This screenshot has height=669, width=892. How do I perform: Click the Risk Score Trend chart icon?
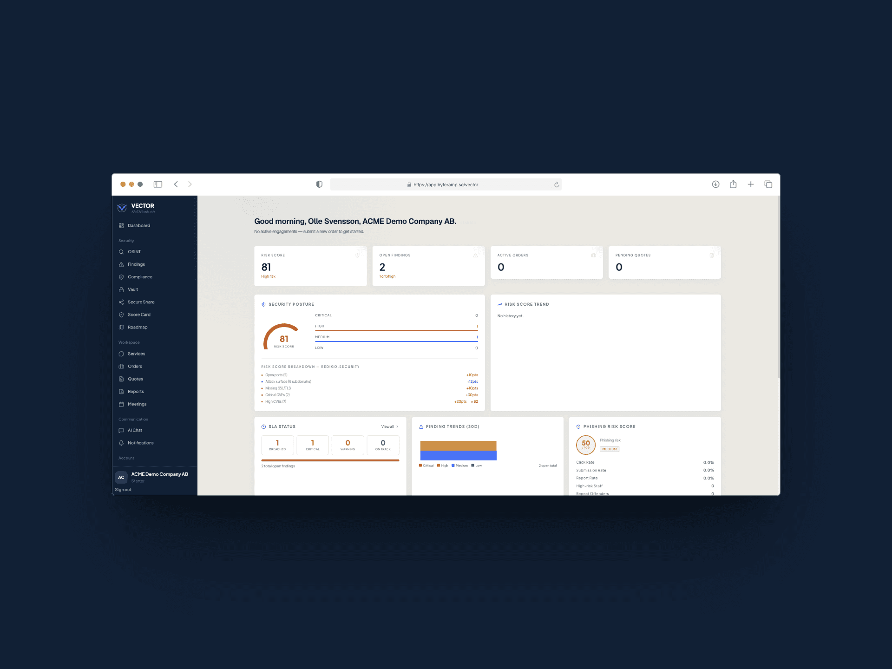tap(500, 304)
